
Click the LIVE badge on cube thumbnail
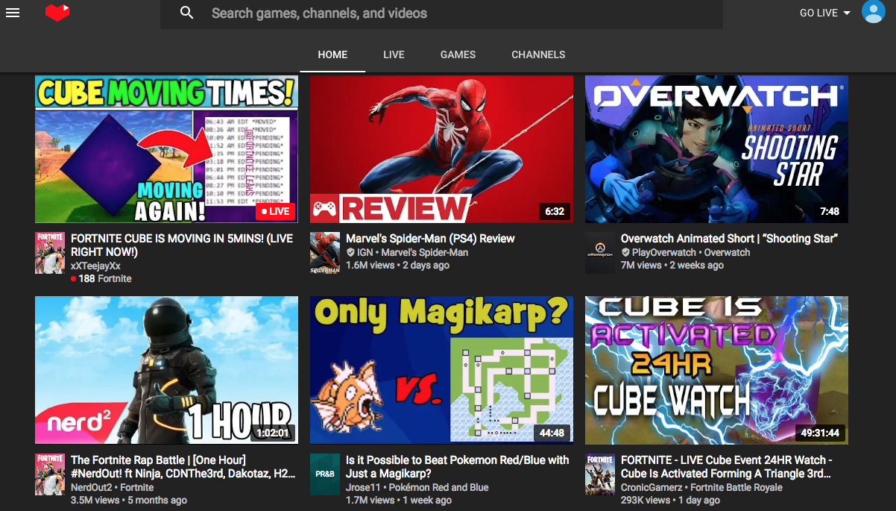tap(275, 211)
